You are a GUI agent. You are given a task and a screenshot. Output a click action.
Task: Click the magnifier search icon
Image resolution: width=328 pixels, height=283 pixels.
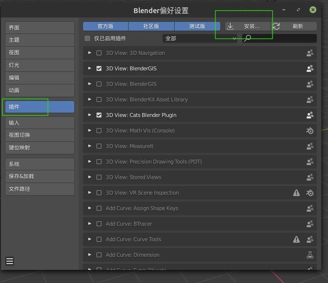point(247,38)
